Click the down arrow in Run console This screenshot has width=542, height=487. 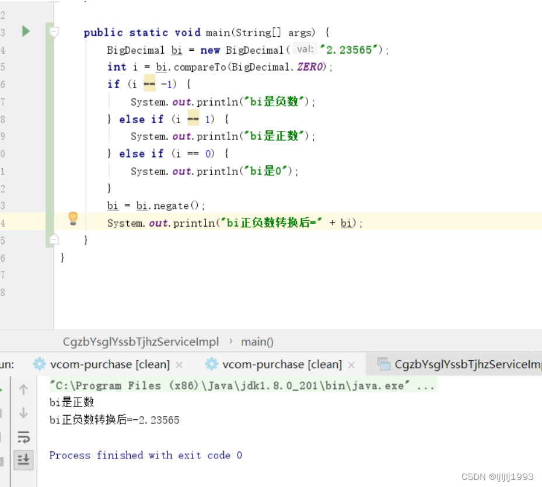click(23, 413)
